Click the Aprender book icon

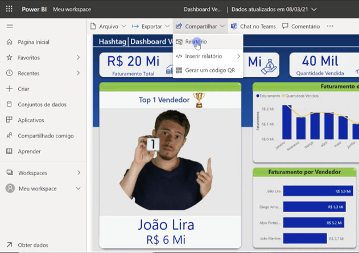9,151
